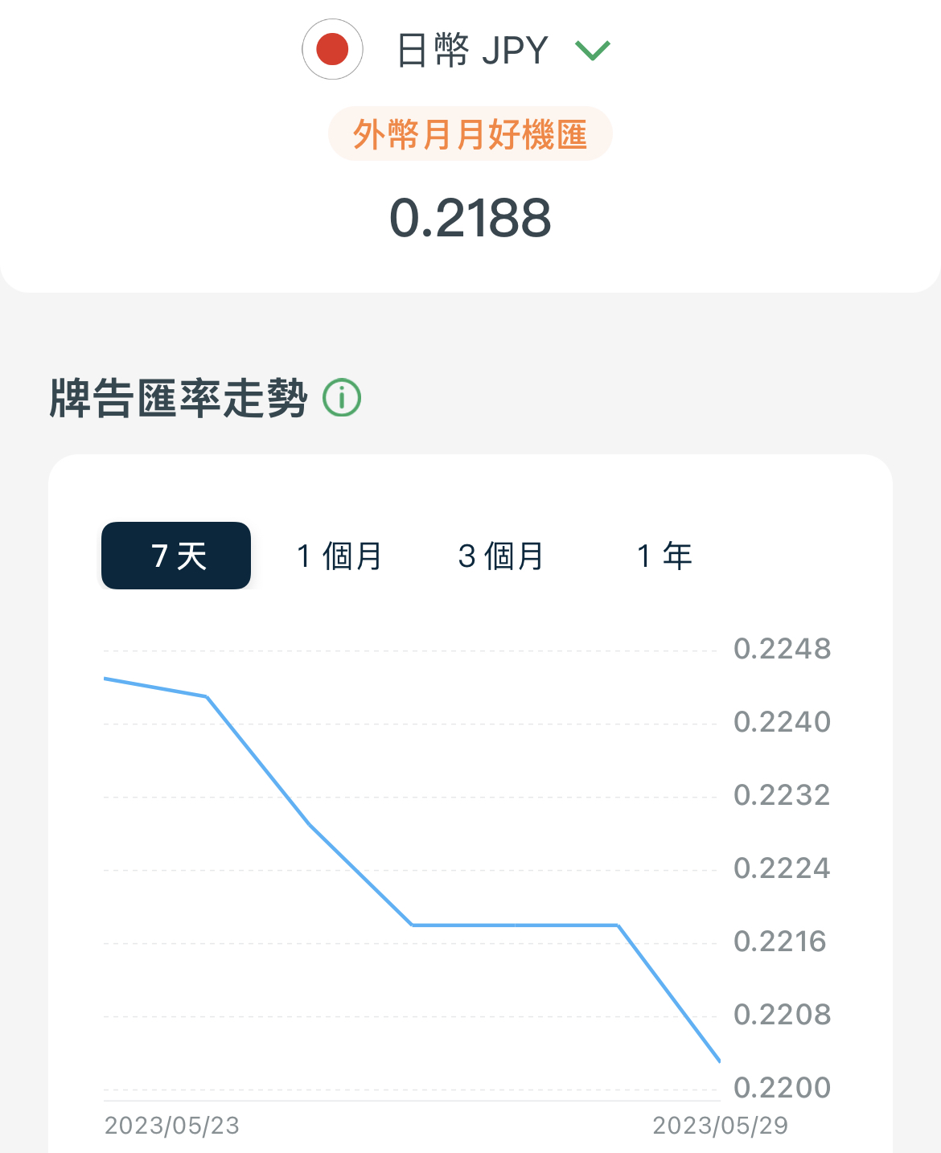Screen dimensions: 941x1153
Task: Open the 日幣 JPY currency selector
Action: (x=457, y=50)
